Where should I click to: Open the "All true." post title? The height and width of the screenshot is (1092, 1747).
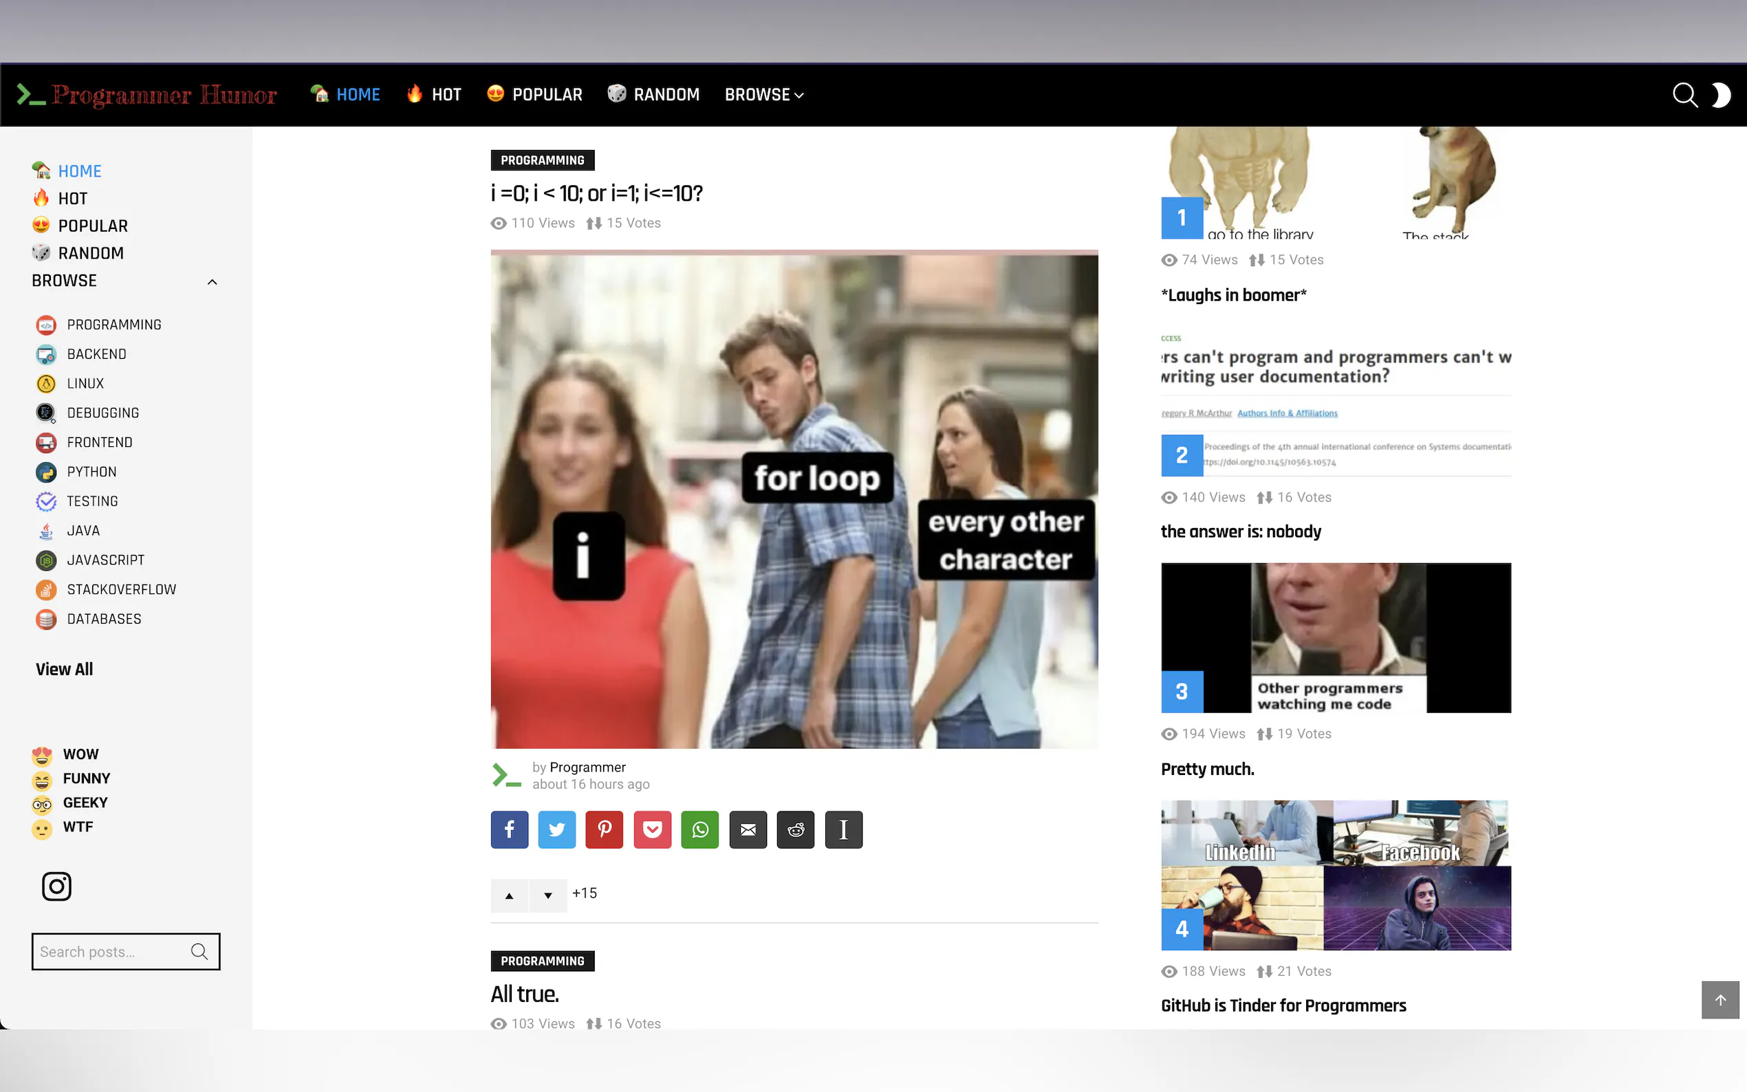click(524, 994)
